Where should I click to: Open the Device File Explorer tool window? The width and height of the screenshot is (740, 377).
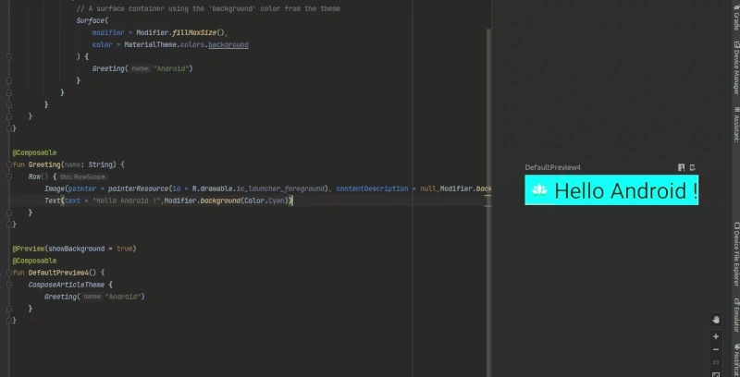click(735, 254)
